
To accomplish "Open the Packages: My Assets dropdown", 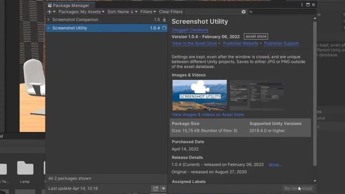I will coord(81,12).
